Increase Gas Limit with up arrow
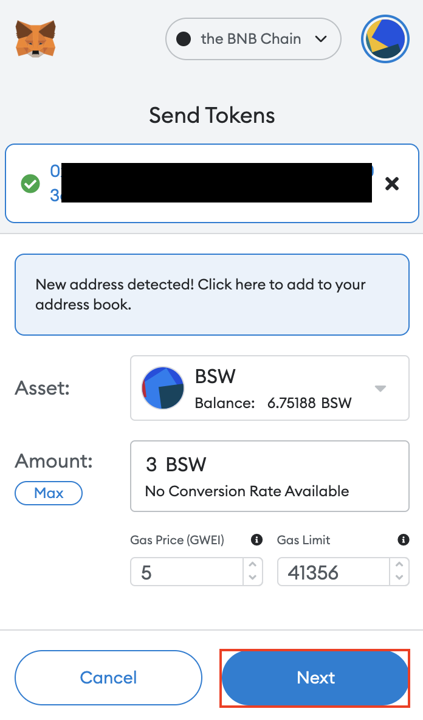 (399, 566)
